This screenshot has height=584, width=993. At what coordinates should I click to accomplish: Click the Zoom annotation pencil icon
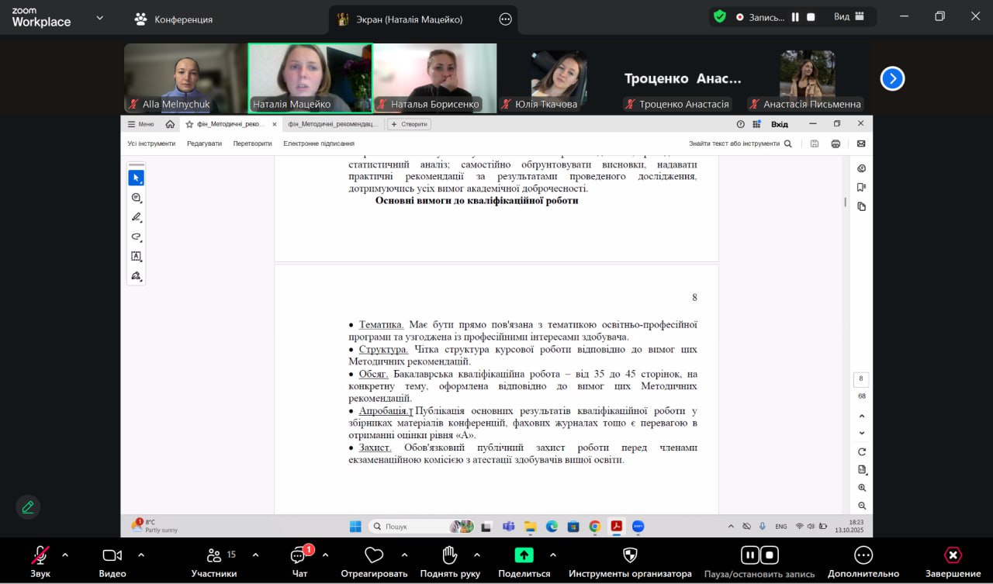[x=28, y=507]
